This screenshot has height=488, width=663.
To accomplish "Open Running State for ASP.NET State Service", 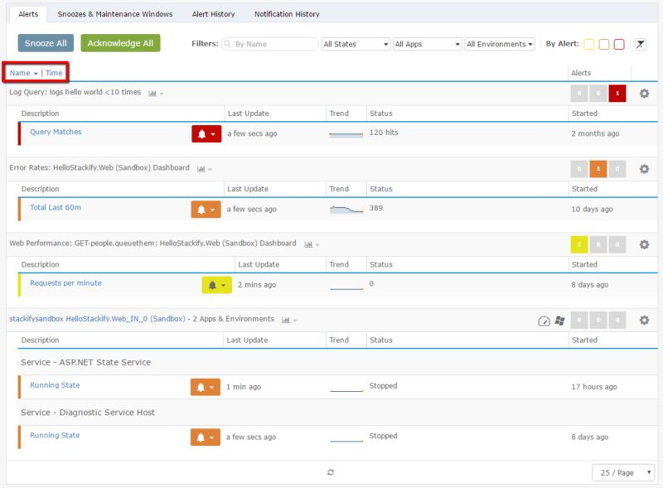I will 55,385.
